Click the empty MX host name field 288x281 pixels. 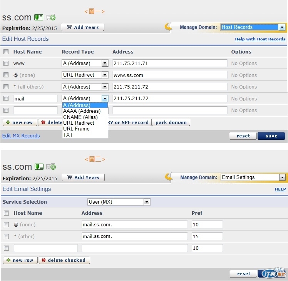coord(46,248)
